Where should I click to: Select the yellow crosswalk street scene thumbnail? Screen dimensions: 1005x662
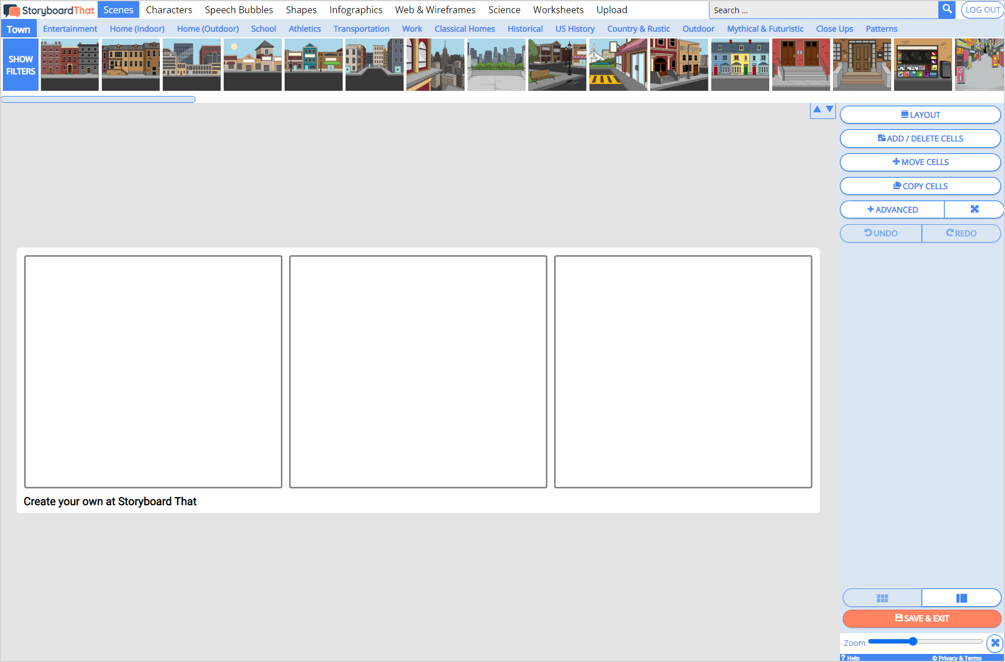pyautogui.click(x=618, y=65)
